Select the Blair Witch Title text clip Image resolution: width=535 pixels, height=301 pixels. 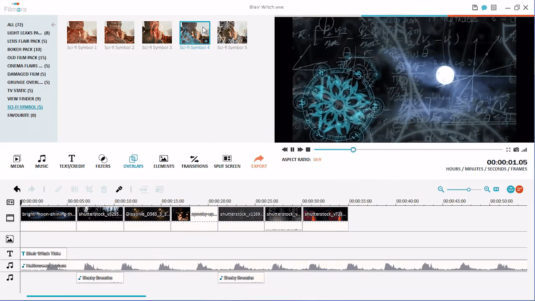[43, 254]
